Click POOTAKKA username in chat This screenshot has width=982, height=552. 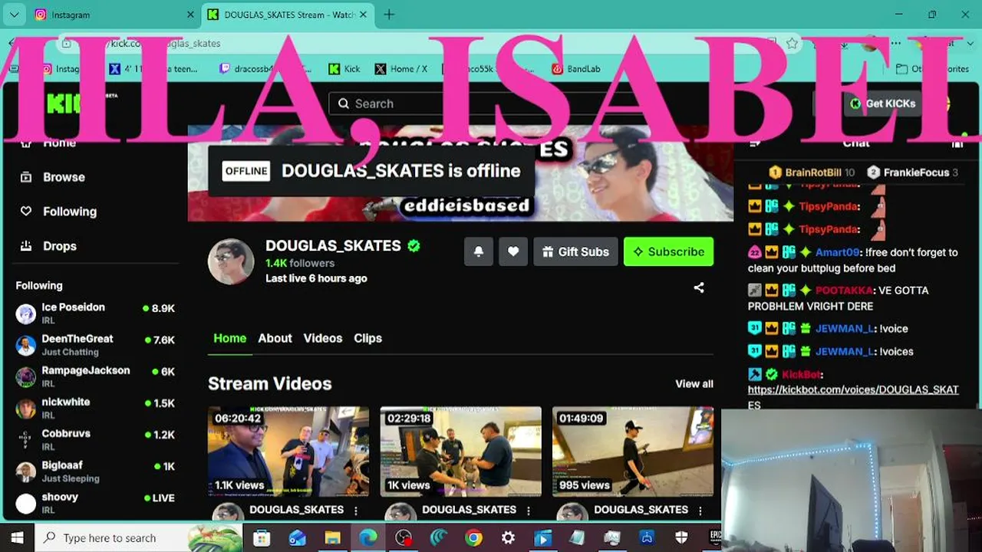(x=843, y=291)
